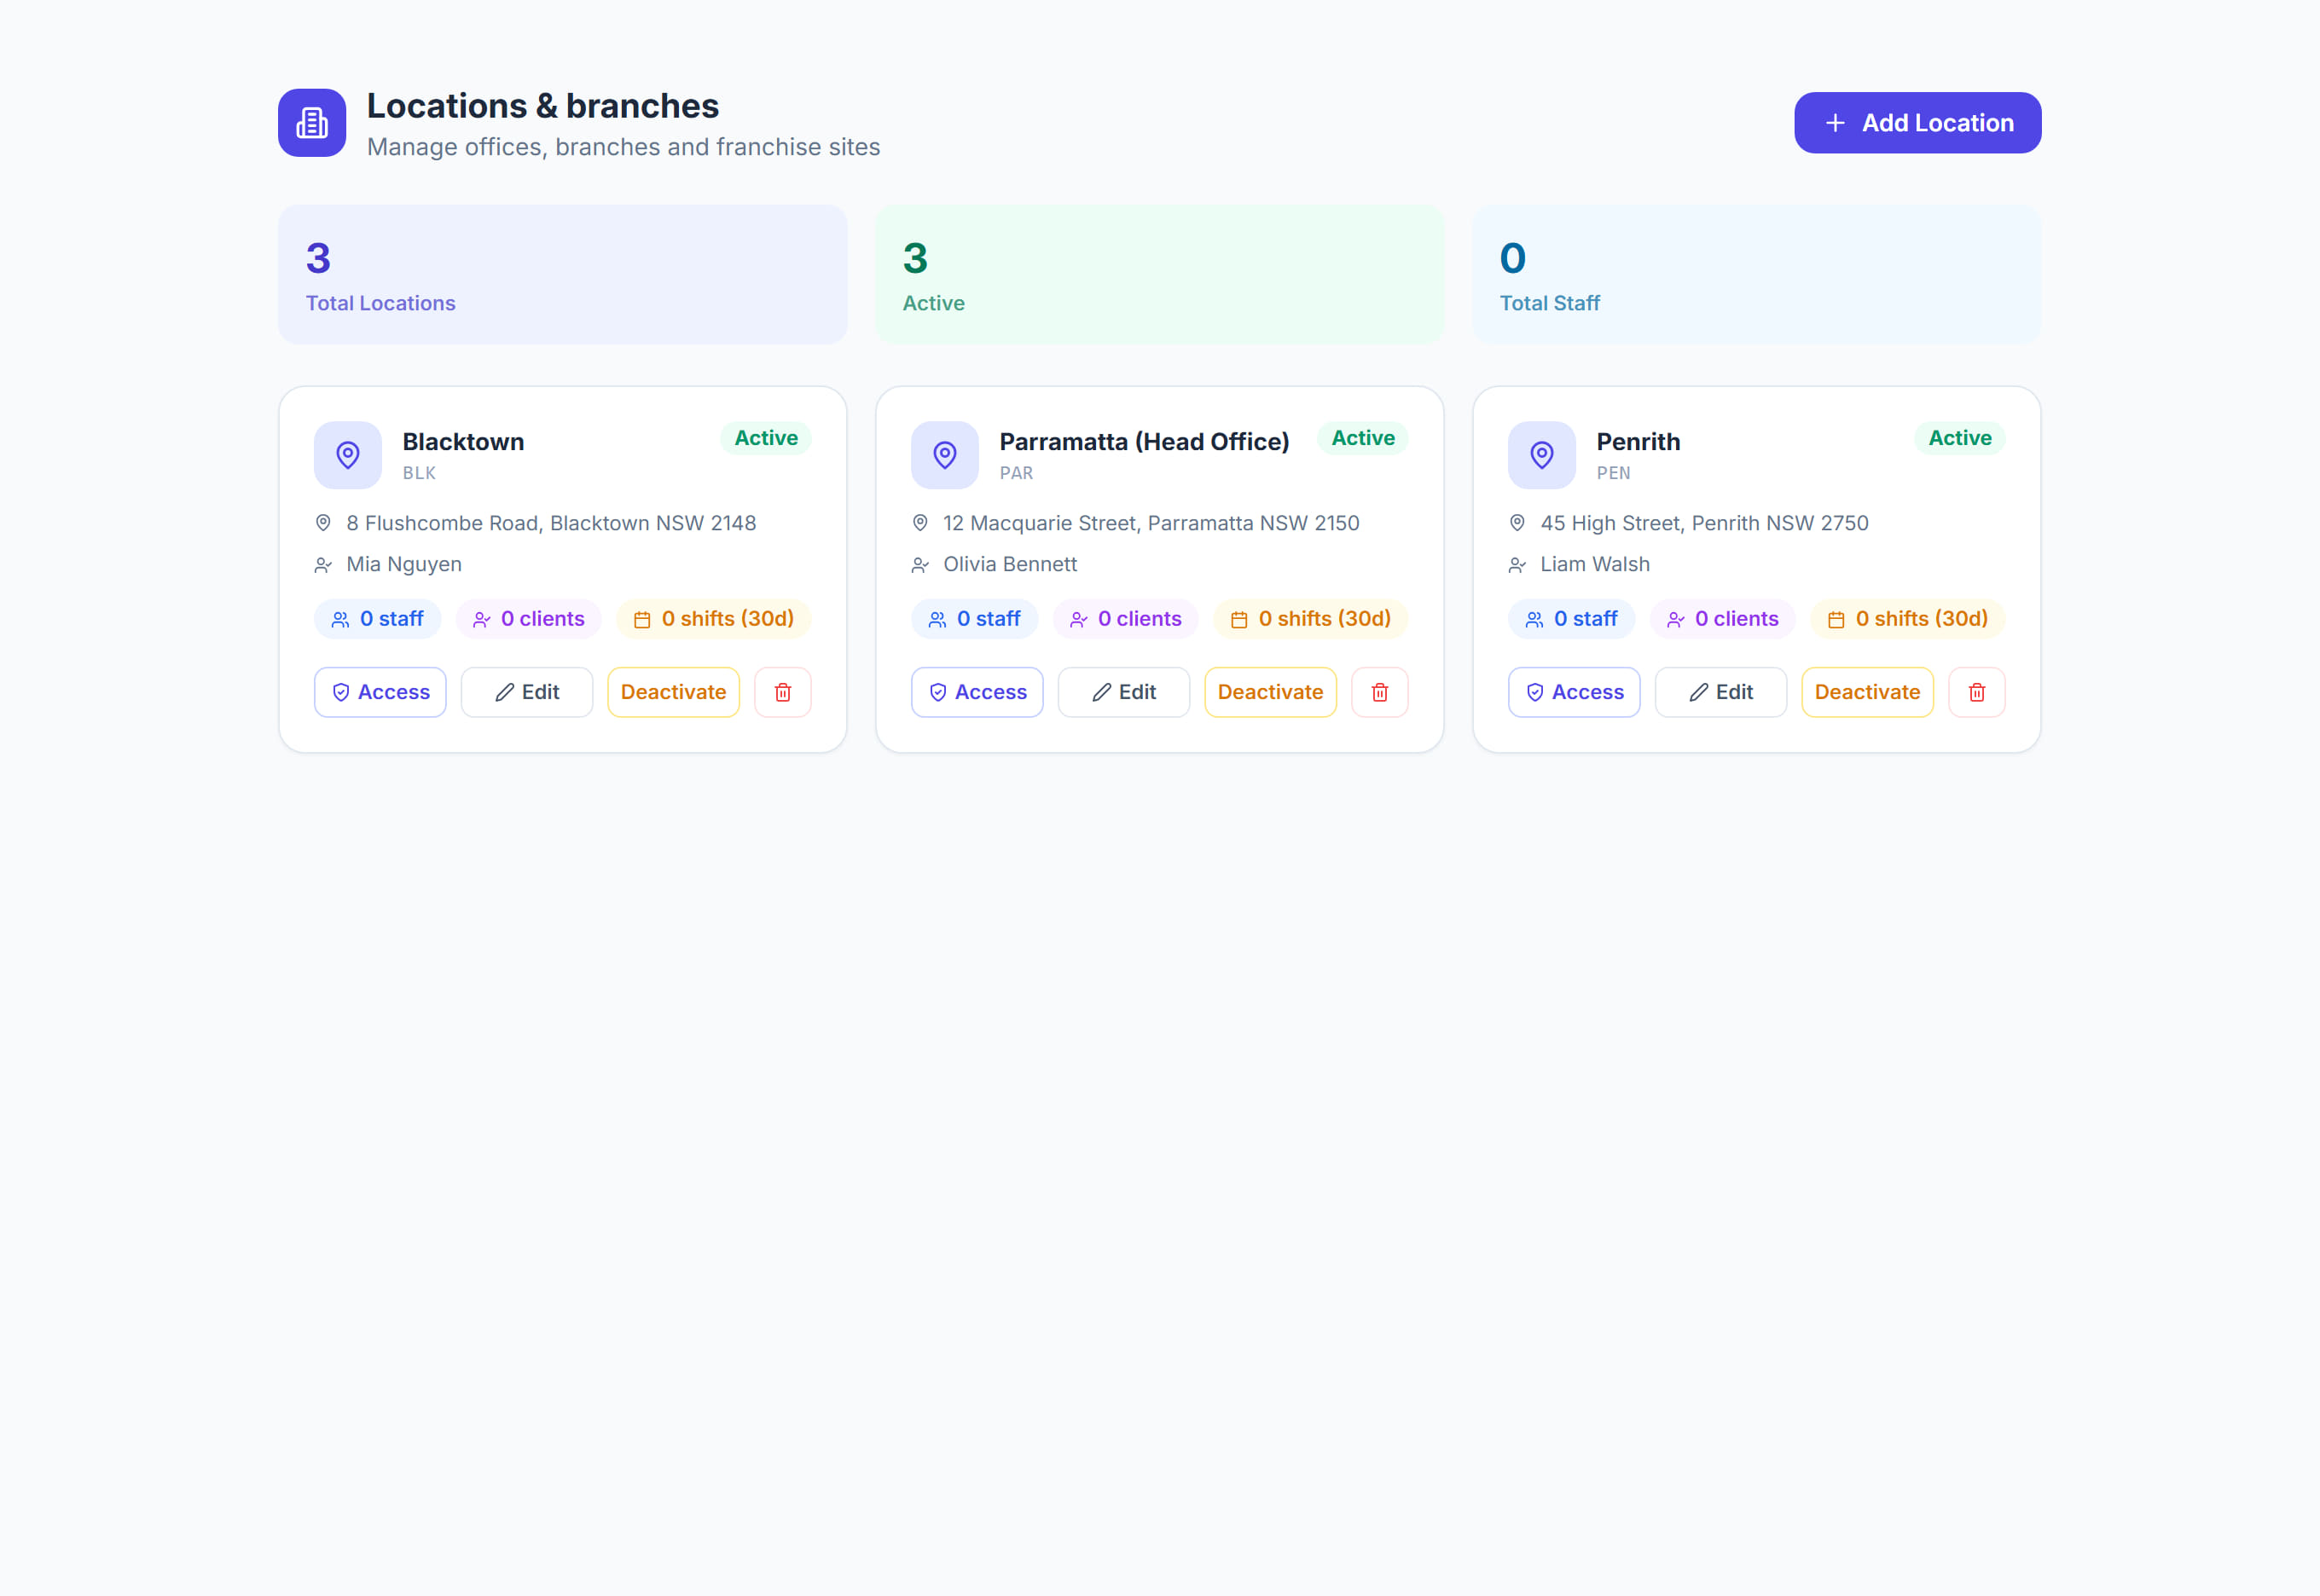Screen dimensions: 2320x1596
Task: Click the manager name Mia Nguyen
Action: click(404, 564)
